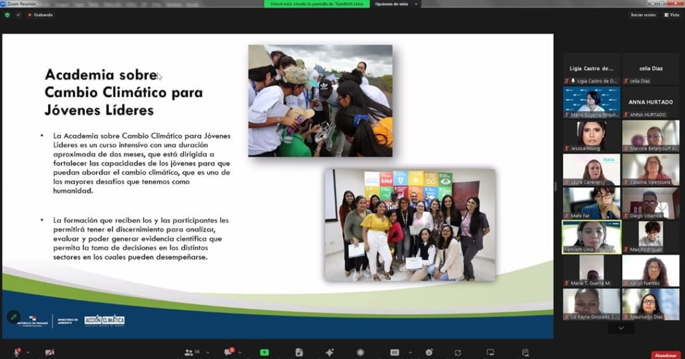
Task: Select Catalina Valenzuela video tile
Action: 650,169
